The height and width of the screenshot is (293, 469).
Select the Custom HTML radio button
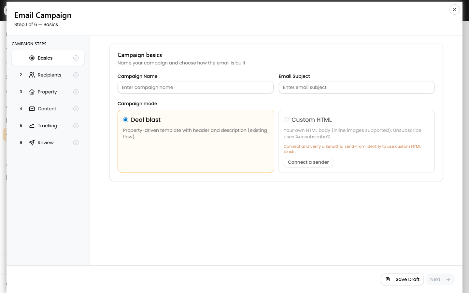[286, 120]
